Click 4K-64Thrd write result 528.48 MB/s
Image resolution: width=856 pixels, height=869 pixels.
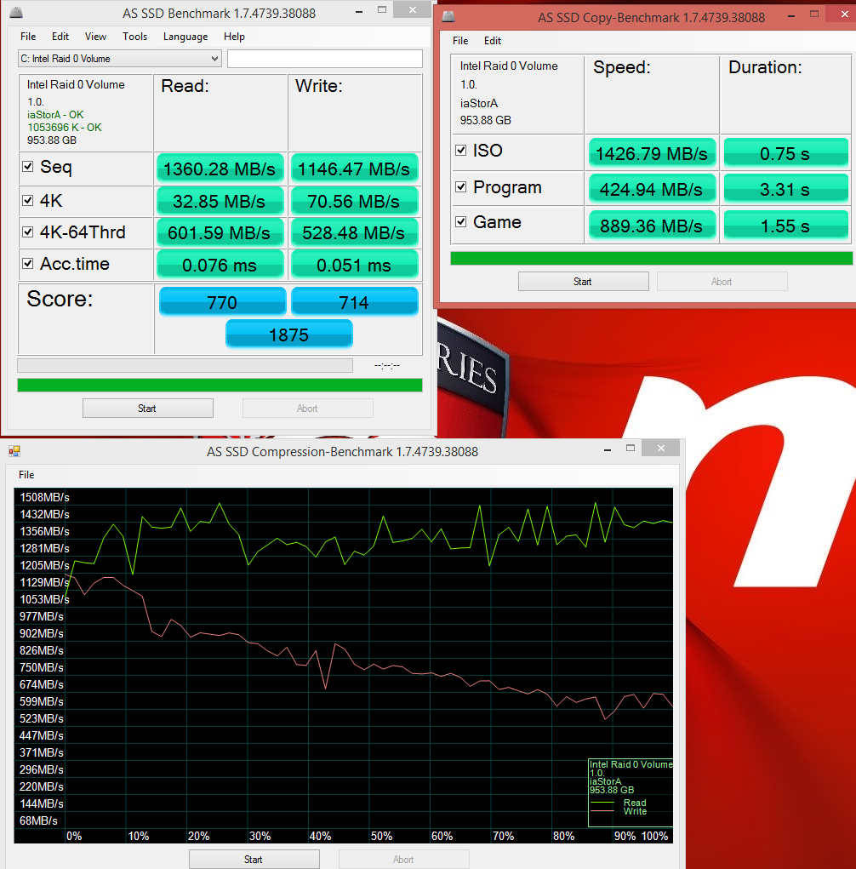pos(354,232)
